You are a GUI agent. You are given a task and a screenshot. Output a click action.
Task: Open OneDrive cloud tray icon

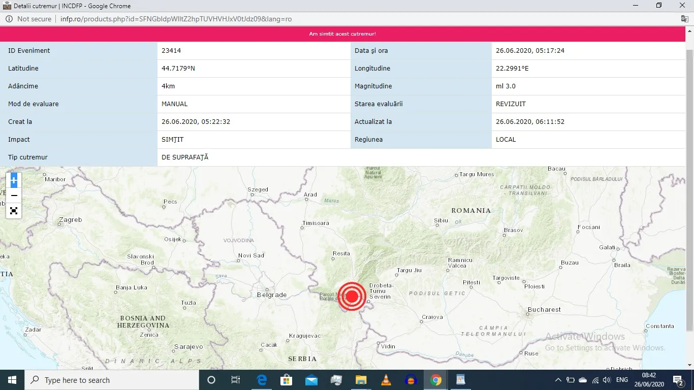[583, 380]
